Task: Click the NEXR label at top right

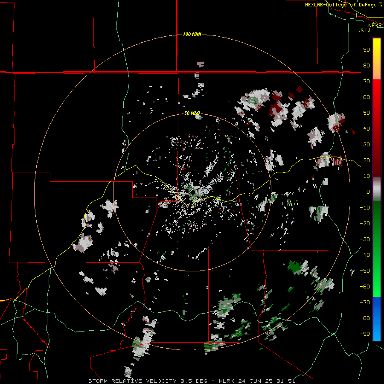Action: 375,26
